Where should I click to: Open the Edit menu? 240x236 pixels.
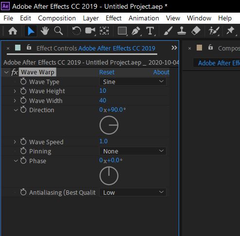click(x=25, y=18)
